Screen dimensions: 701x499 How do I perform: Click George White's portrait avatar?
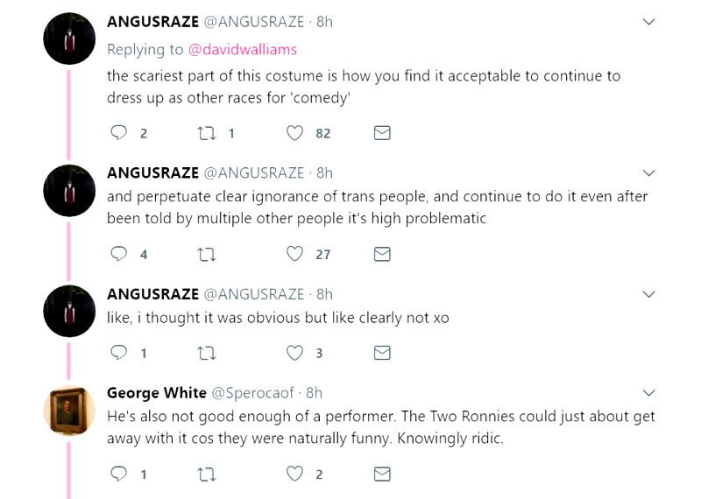(x=69, y=410)
